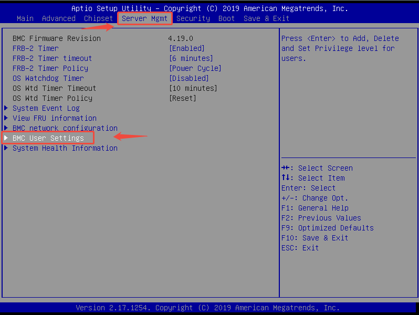
Task: Select the Server Mgmt tab
Action: (144, 18)
